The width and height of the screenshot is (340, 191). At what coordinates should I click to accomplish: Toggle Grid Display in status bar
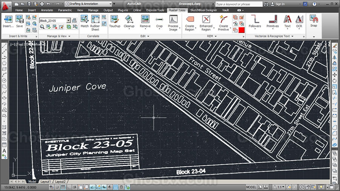(x=62, y=187)
